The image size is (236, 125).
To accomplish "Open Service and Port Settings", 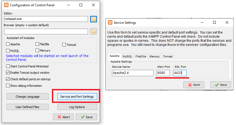I will click(x=77, y=97).
